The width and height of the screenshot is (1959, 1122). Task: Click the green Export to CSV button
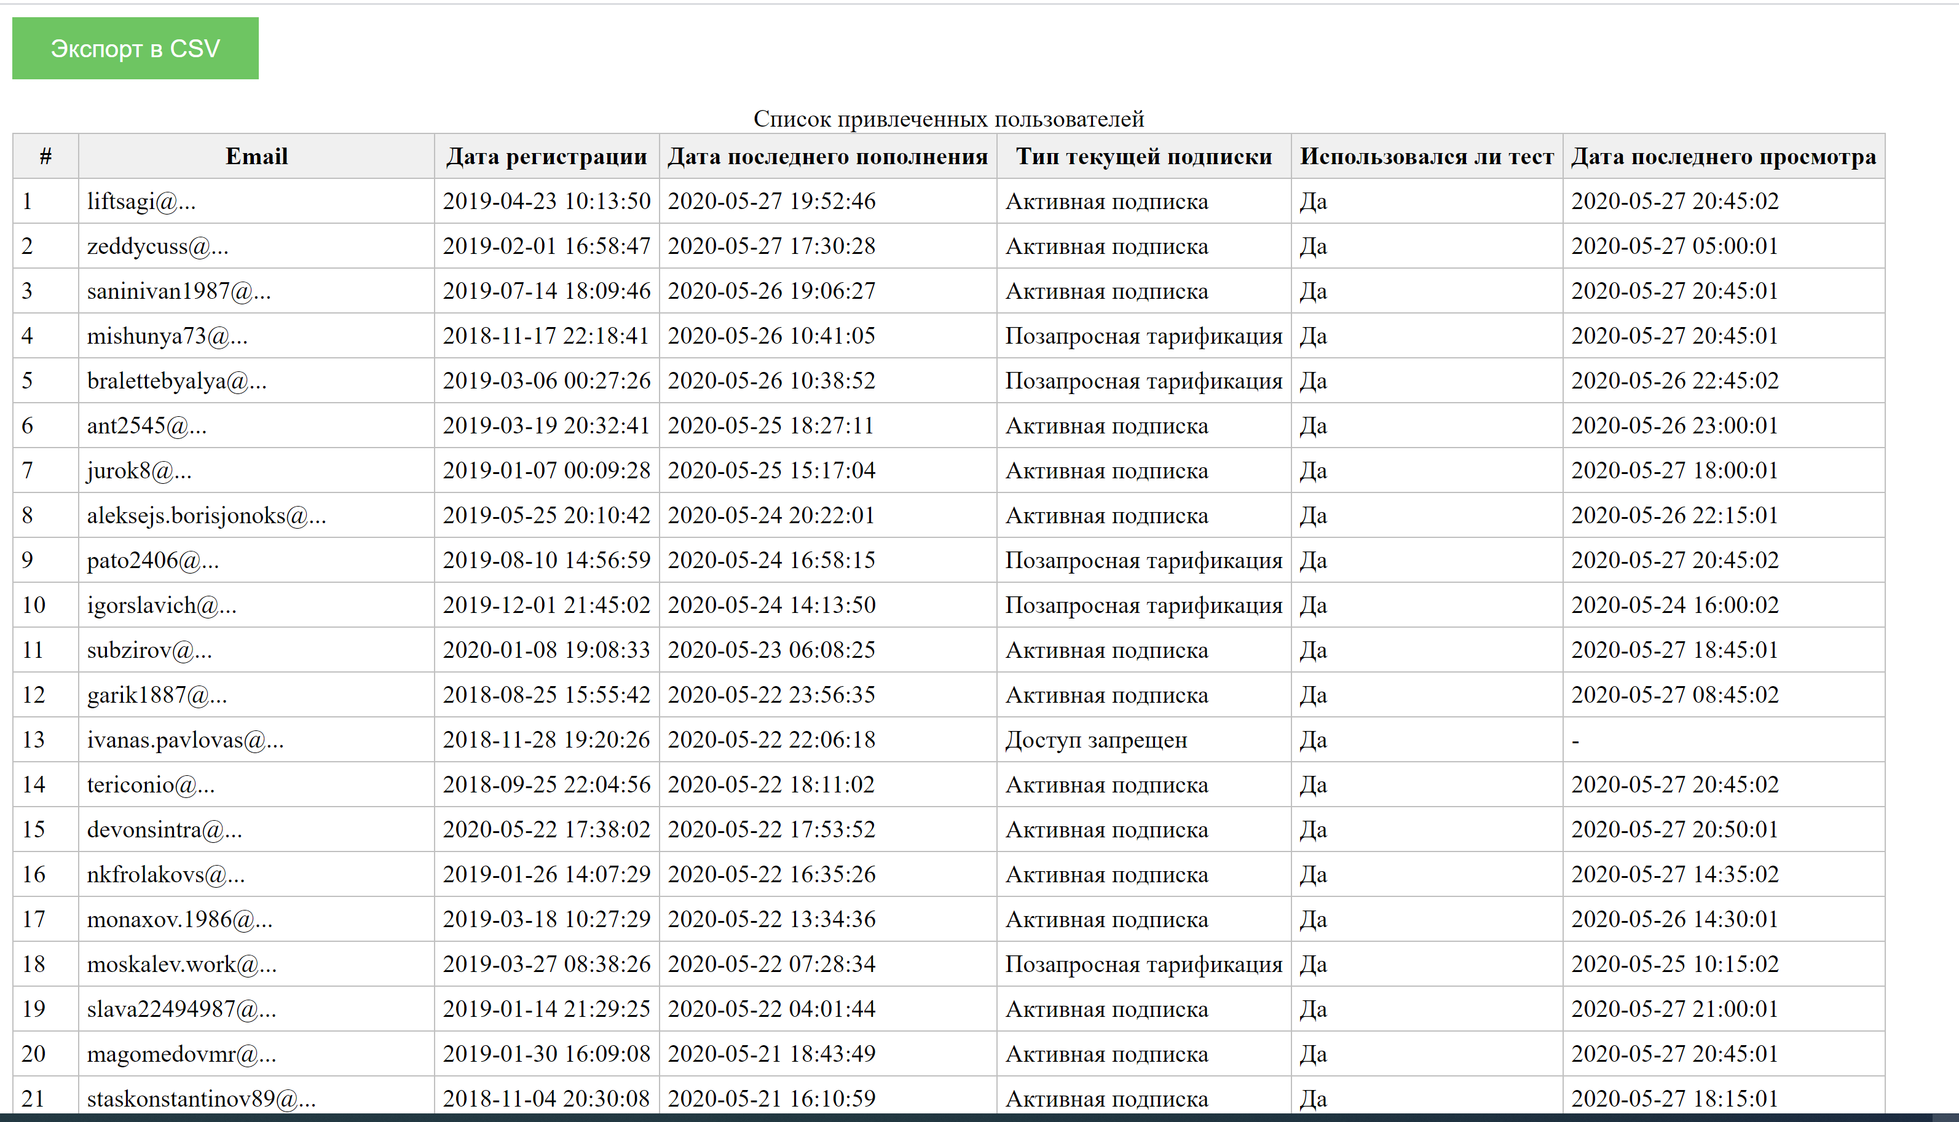(x=135, y=49)
